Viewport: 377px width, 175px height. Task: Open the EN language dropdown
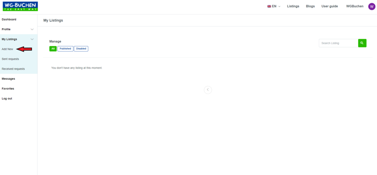[x=274, y=7]
